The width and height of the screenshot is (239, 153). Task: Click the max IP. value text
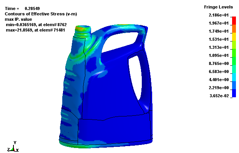(18, 19)
